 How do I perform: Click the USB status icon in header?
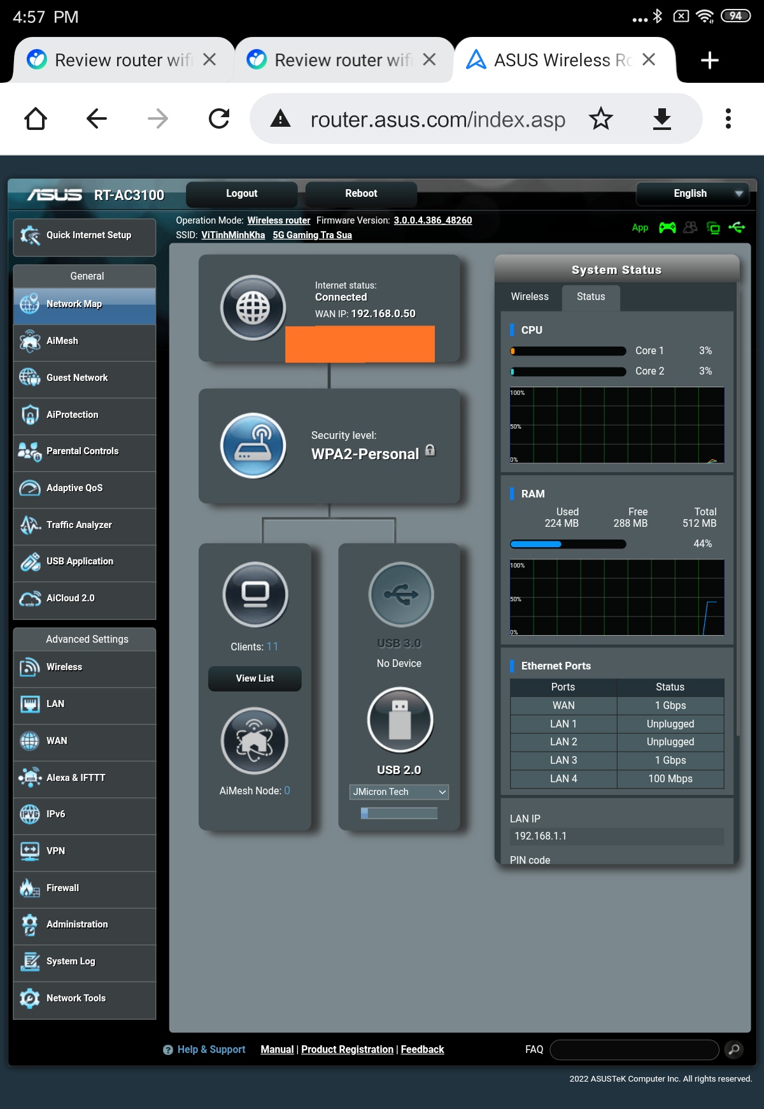pyautogui.click(x=737, y=227)
